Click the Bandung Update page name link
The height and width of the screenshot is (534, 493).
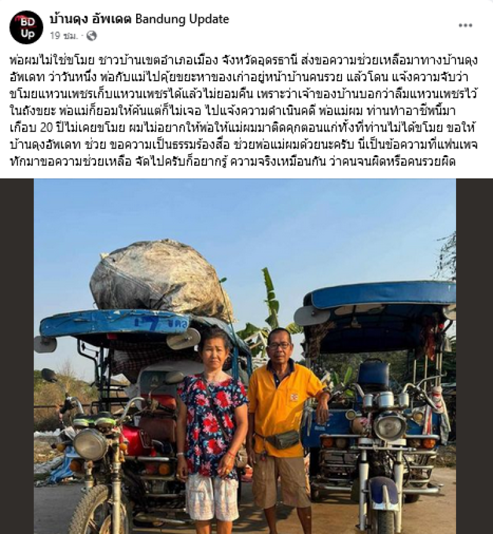(x=139, y=19)
